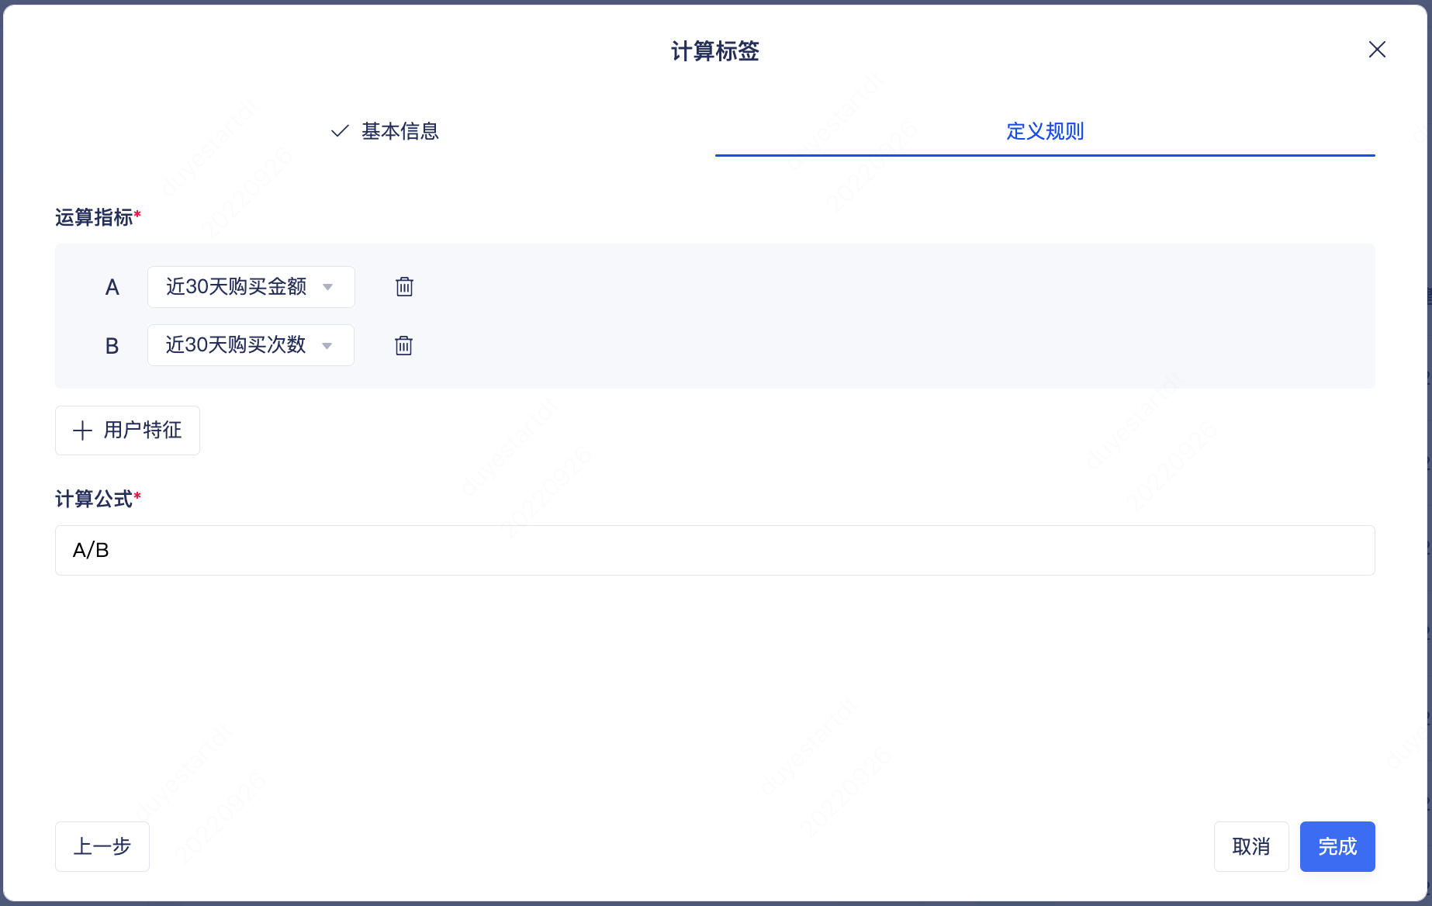1432x906 pixels.
Task: Cancel with the 取消 button
Action: click(1251, 846)
